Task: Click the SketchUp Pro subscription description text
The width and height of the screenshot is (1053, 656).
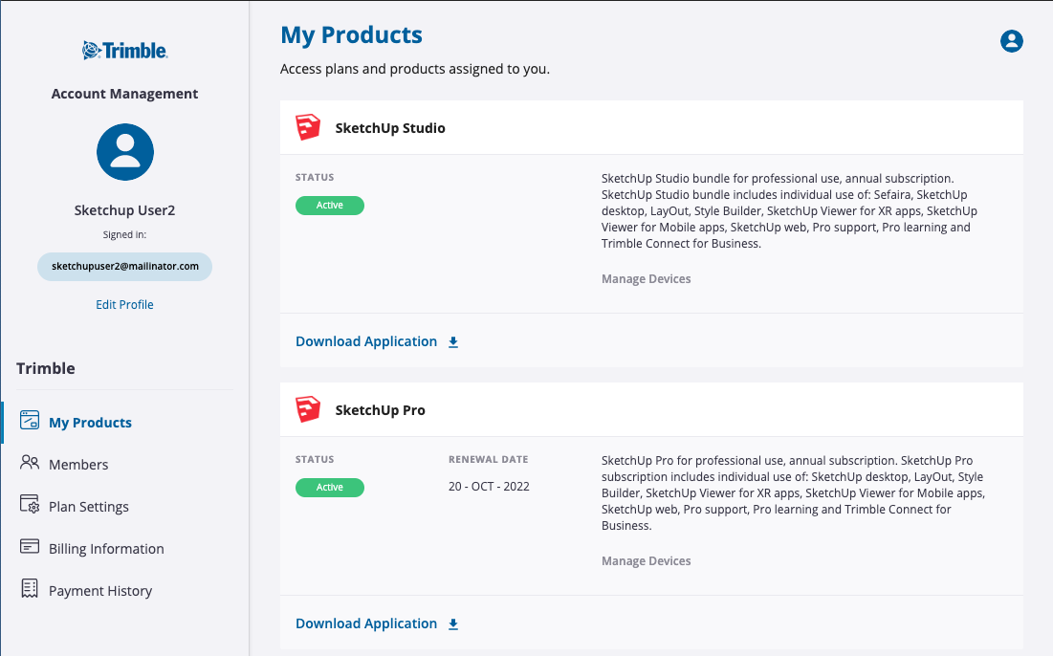Action: tap(793, 492)
